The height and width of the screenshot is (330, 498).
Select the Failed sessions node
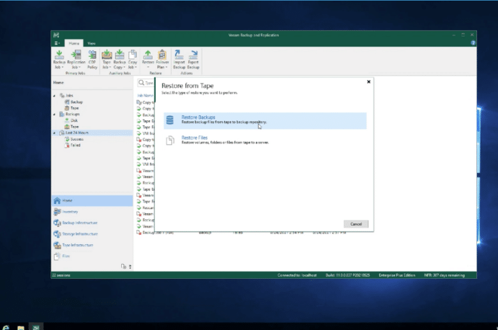(x=72, y=145)
